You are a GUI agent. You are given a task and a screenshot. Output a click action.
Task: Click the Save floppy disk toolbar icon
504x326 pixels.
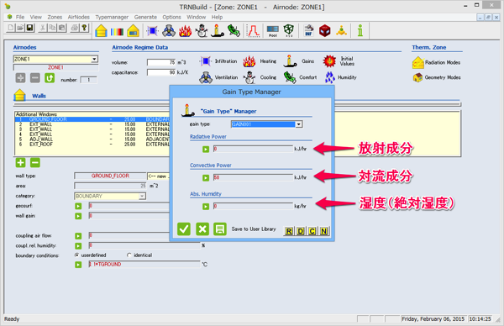(30, 28)
